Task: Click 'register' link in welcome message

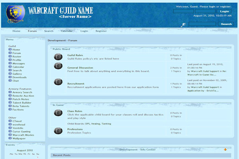Action: pos(225,6)
